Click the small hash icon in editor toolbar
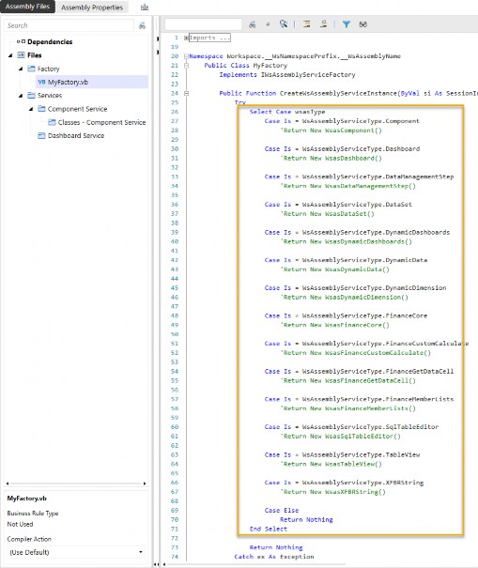478x568 pixels. [x=268, y=24]
